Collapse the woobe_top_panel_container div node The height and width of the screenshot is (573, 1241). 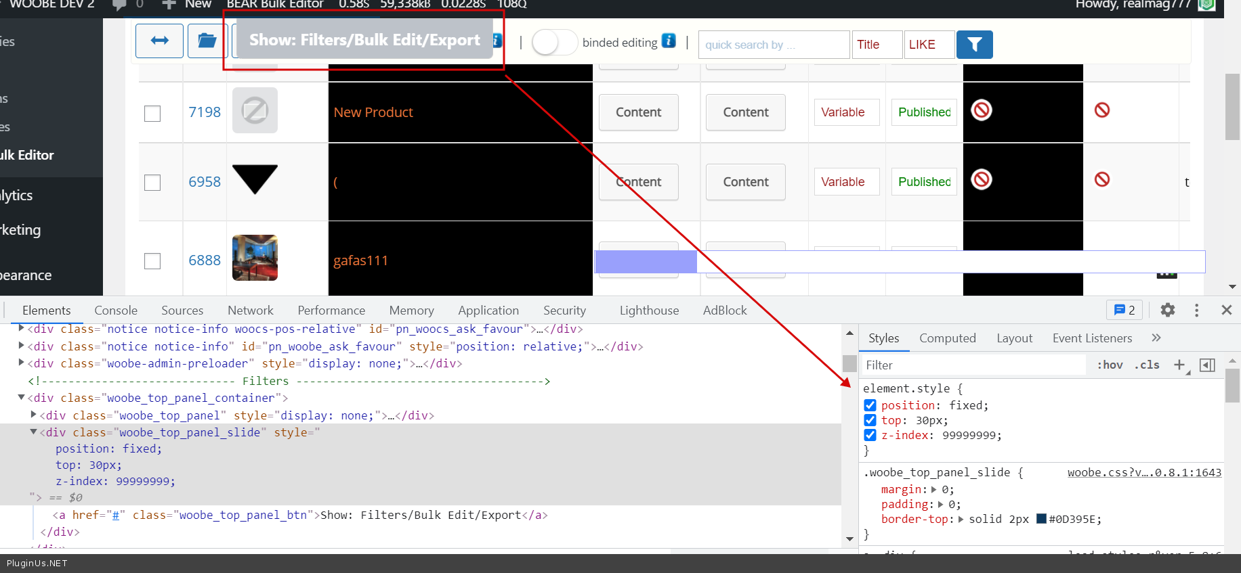pos(21,398)
